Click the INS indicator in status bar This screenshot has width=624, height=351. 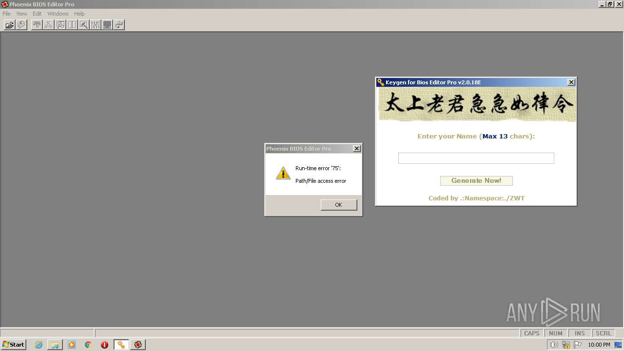pos(580,333)
